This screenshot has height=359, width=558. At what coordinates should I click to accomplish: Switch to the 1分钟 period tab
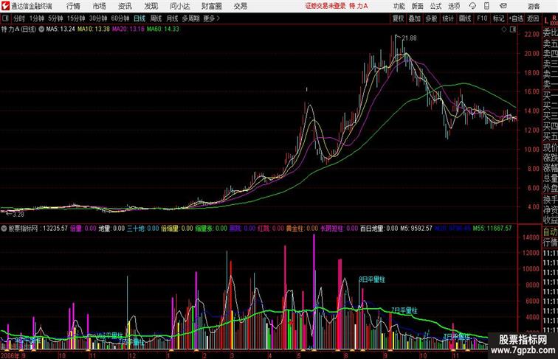coord(36,18)
